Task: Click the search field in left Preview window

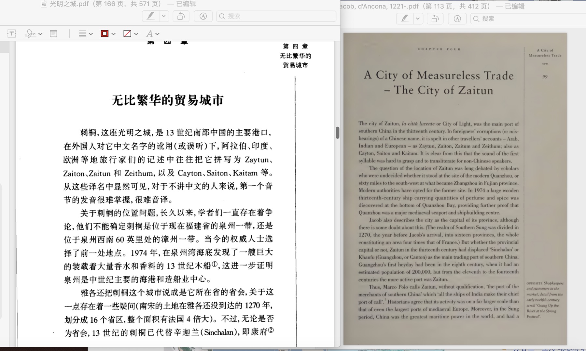Action: [x=276, y=16]
